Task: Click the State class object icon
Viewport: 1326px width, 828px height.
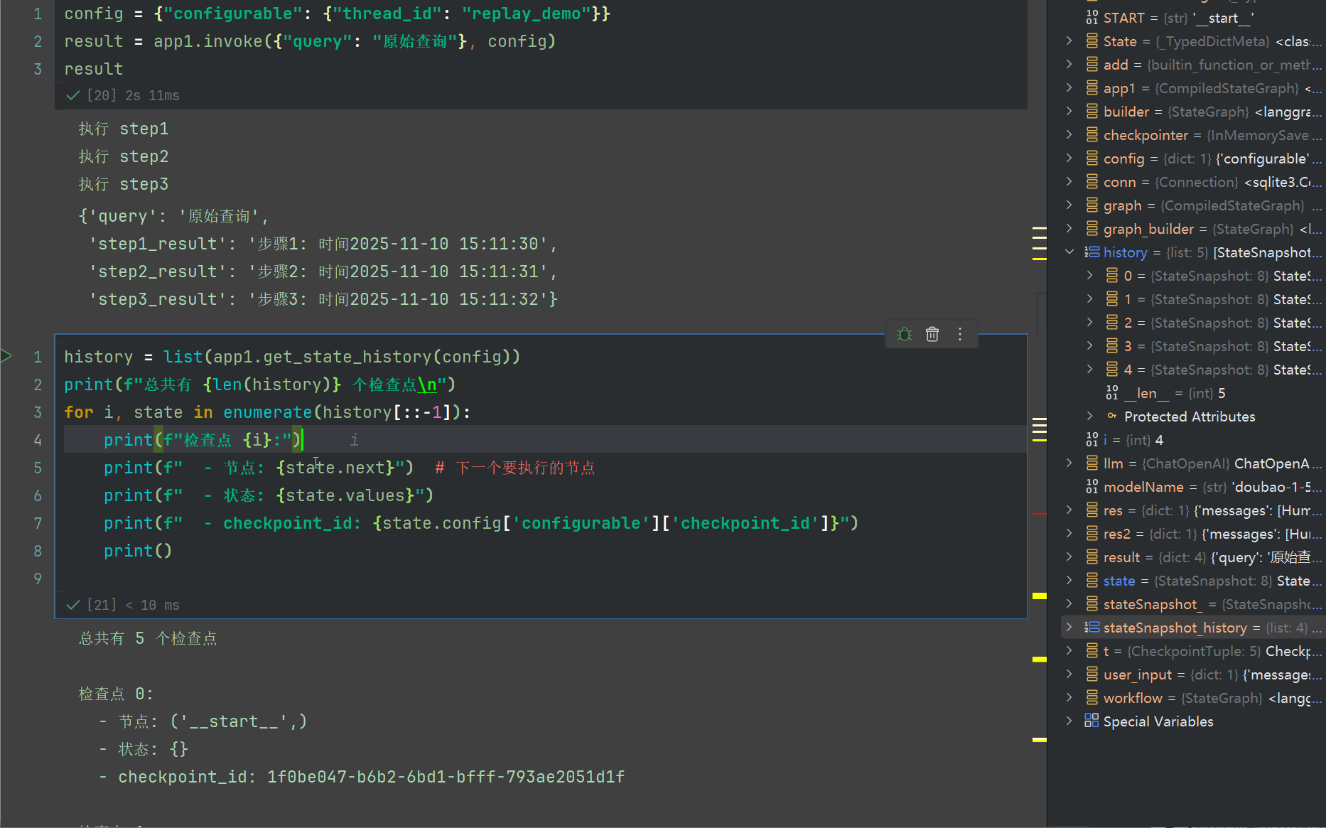Action: (1092, 41)
